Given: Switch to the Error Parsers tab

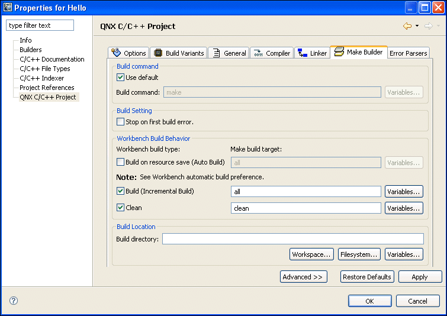Looking at the screenshot, I should click(408, 53).
